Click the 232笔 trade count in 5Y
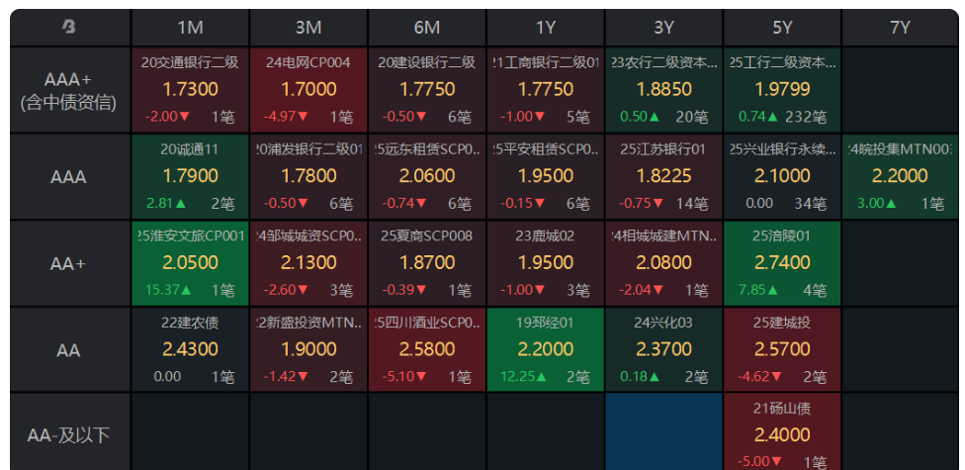 click(805, 117)
